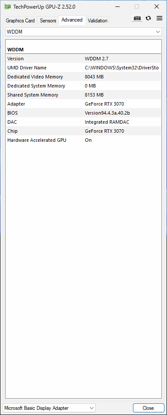Click the Close button at bottom

(x=148, y=408)
